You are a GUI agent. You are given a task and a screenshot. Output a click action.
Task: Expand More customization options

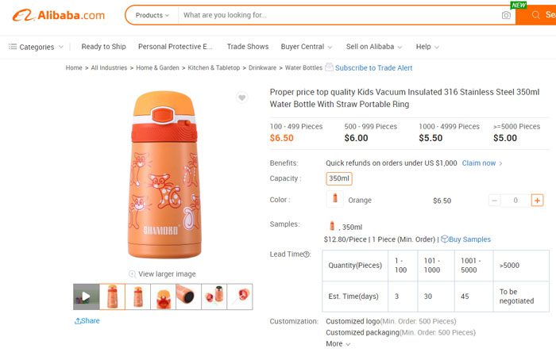[338, 344]
